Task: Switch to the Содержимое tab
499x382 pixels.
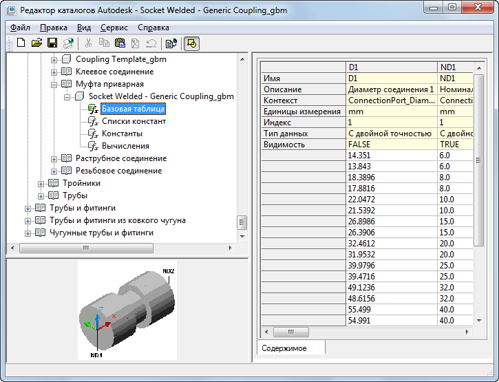Action: 291,348
